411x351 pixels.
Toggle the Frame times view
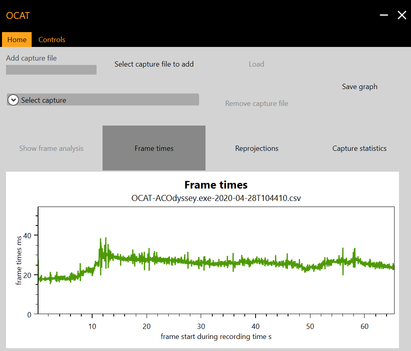[x=154, y=148]
